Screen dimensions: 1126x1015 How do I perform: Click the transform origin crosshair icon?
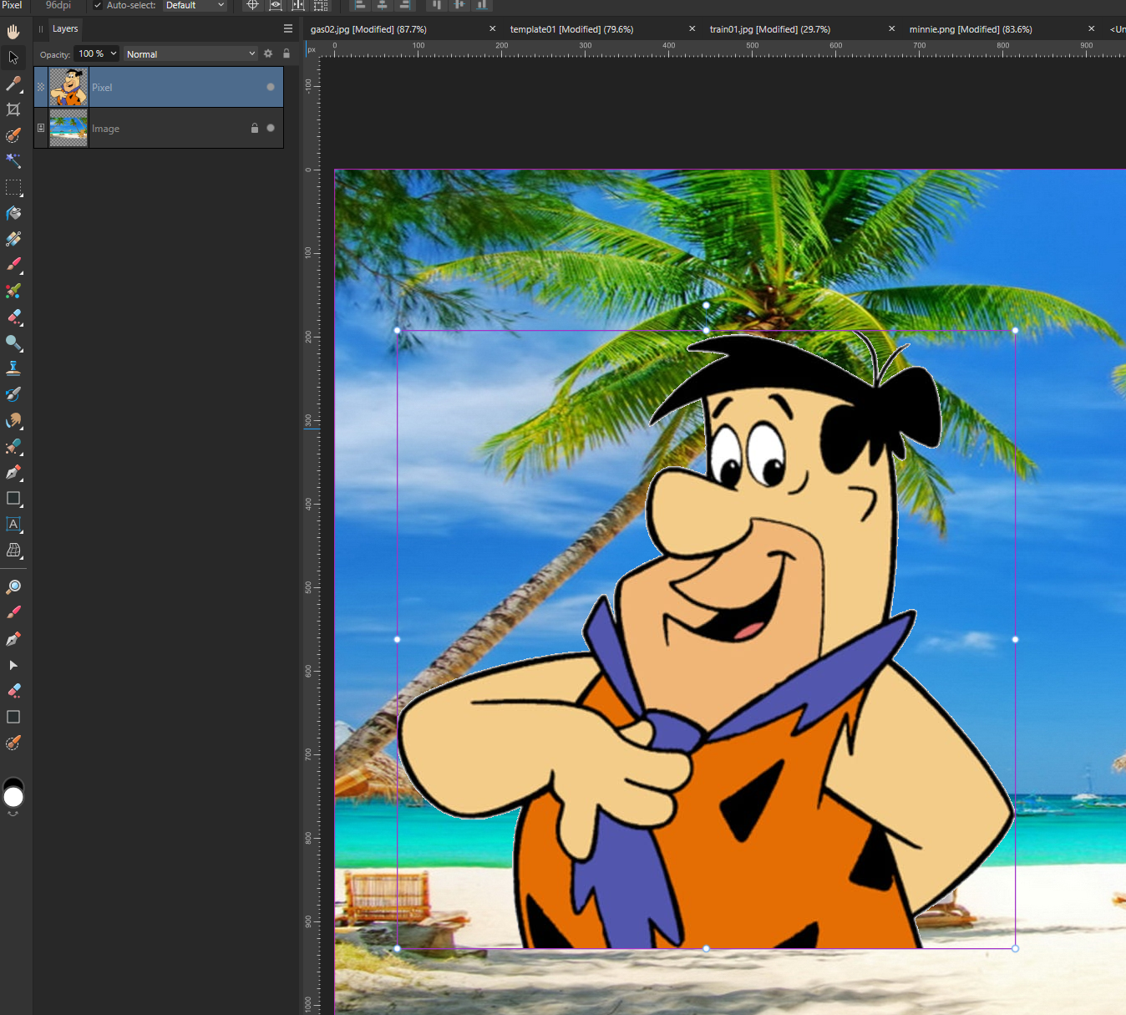[252, 5]
